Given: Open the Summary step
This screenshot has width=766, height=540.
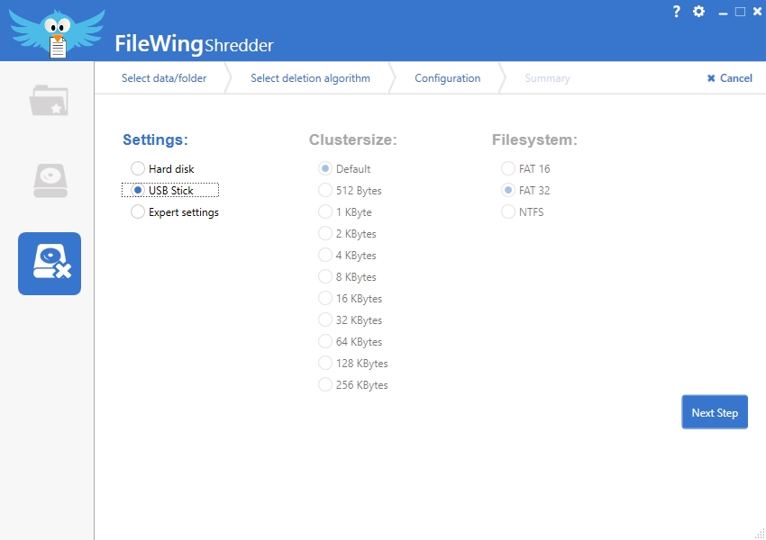Looking at the screenshot, I should [547, 78].
